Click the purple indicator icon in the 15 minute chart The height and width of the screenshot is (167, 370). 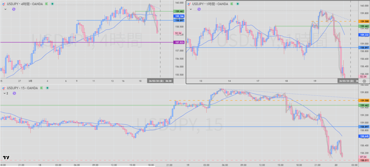(14, 93)
